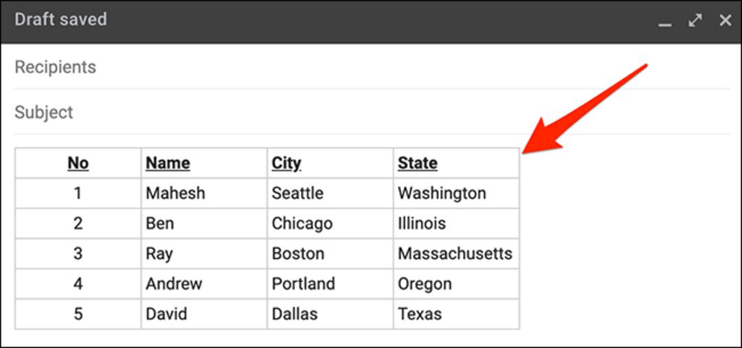Screen dimensions: 742x348
Task: Click the Illinois table cell
Action: coord(456,224)
